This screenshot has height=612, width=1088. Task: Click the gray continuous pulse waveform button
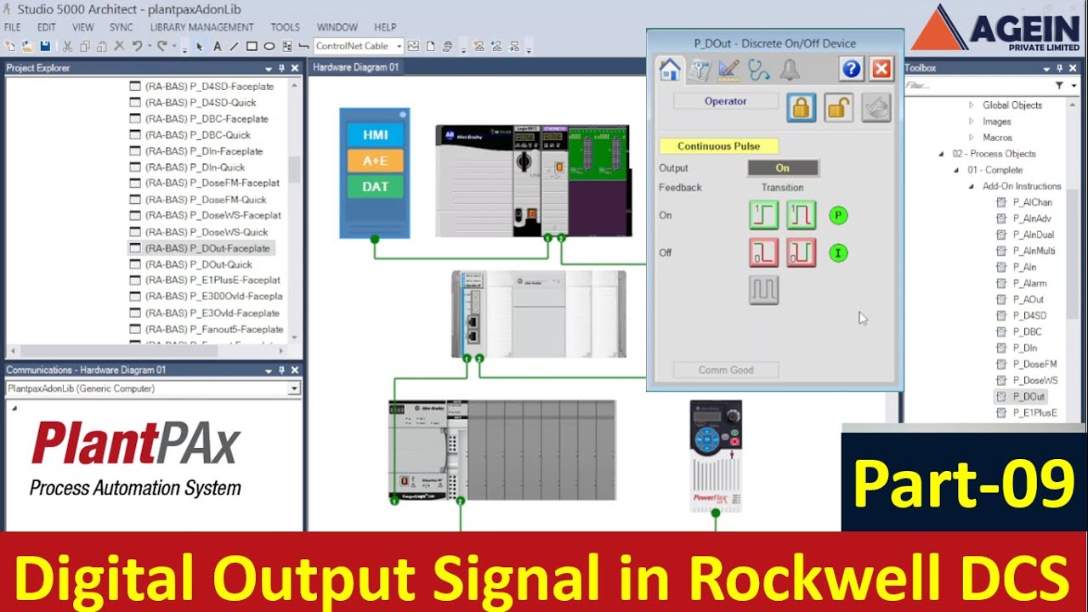[x=764, y=290]
